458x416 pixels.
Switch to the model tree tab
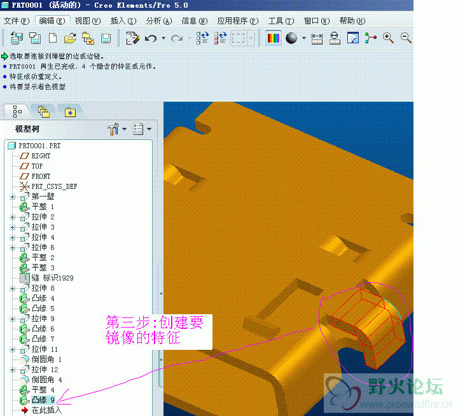[x=17, y=111]
